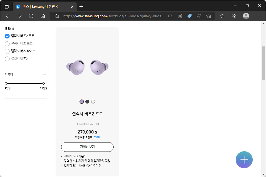266x177 pixels.
Task: Open the app available icon in address bar
Action: [170, 16]
